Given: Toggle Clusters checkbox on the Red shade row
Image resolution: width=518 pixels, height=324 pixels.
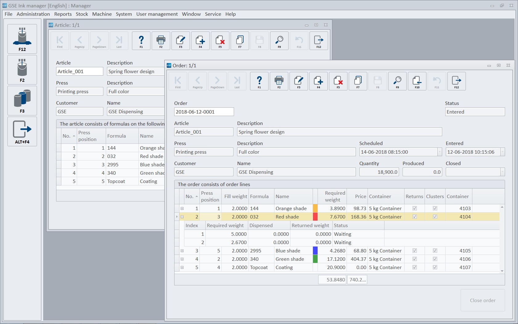Looking at the screenshot, I should coord(435,217).
